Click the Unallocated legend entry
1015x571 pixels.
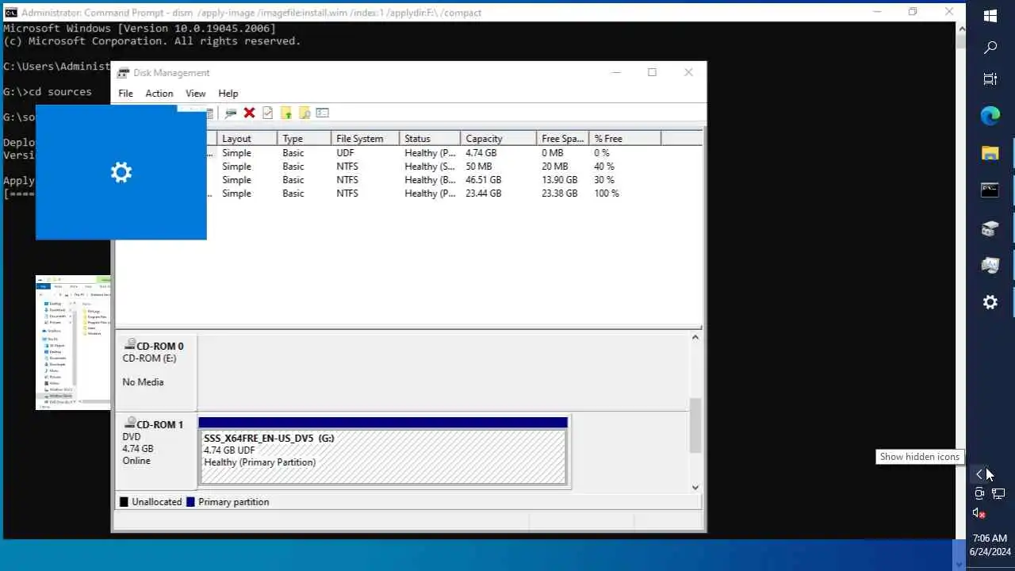[x=151, y=502]
